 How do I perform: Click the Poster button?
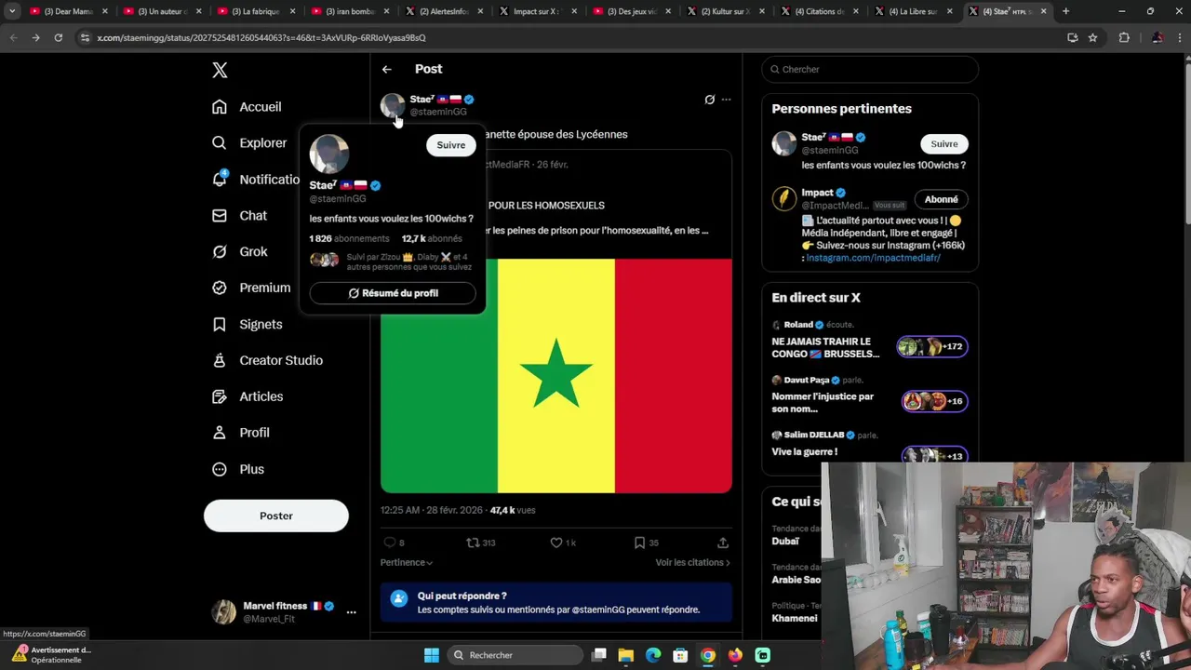pos(276,516)
